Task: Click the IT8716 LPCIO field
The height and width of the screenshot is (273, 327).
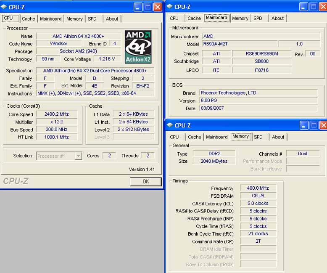Action: click(262, 70)
